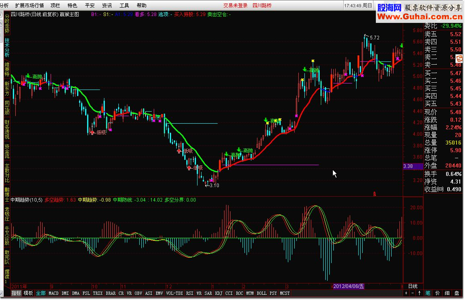This screenshot has width=465, height=300.
Task: Apply the CCI indicator
Action: point(229,294)
